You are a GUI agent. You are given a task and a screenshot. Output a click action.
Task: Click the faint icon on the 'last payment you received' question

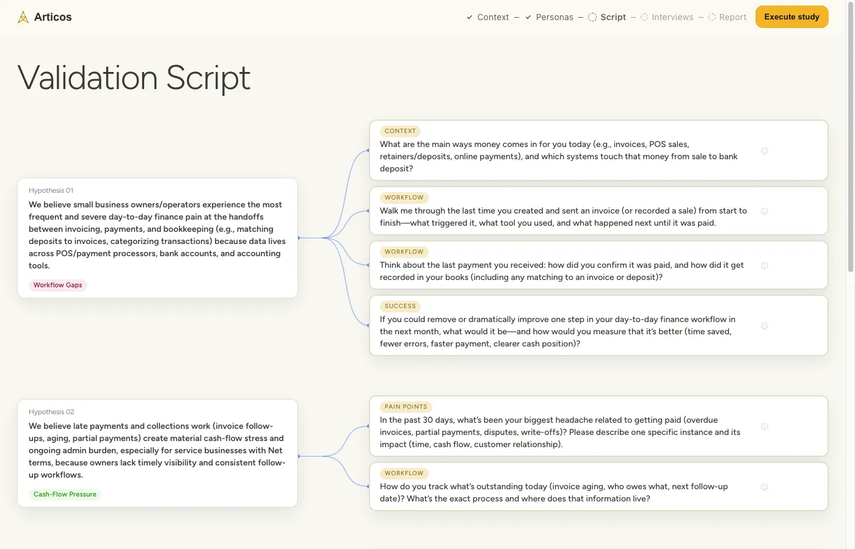764,265
